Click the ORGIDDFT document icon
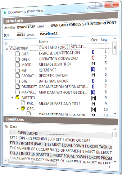This screenshot has height=175, width=122. (x=17, y=87)
